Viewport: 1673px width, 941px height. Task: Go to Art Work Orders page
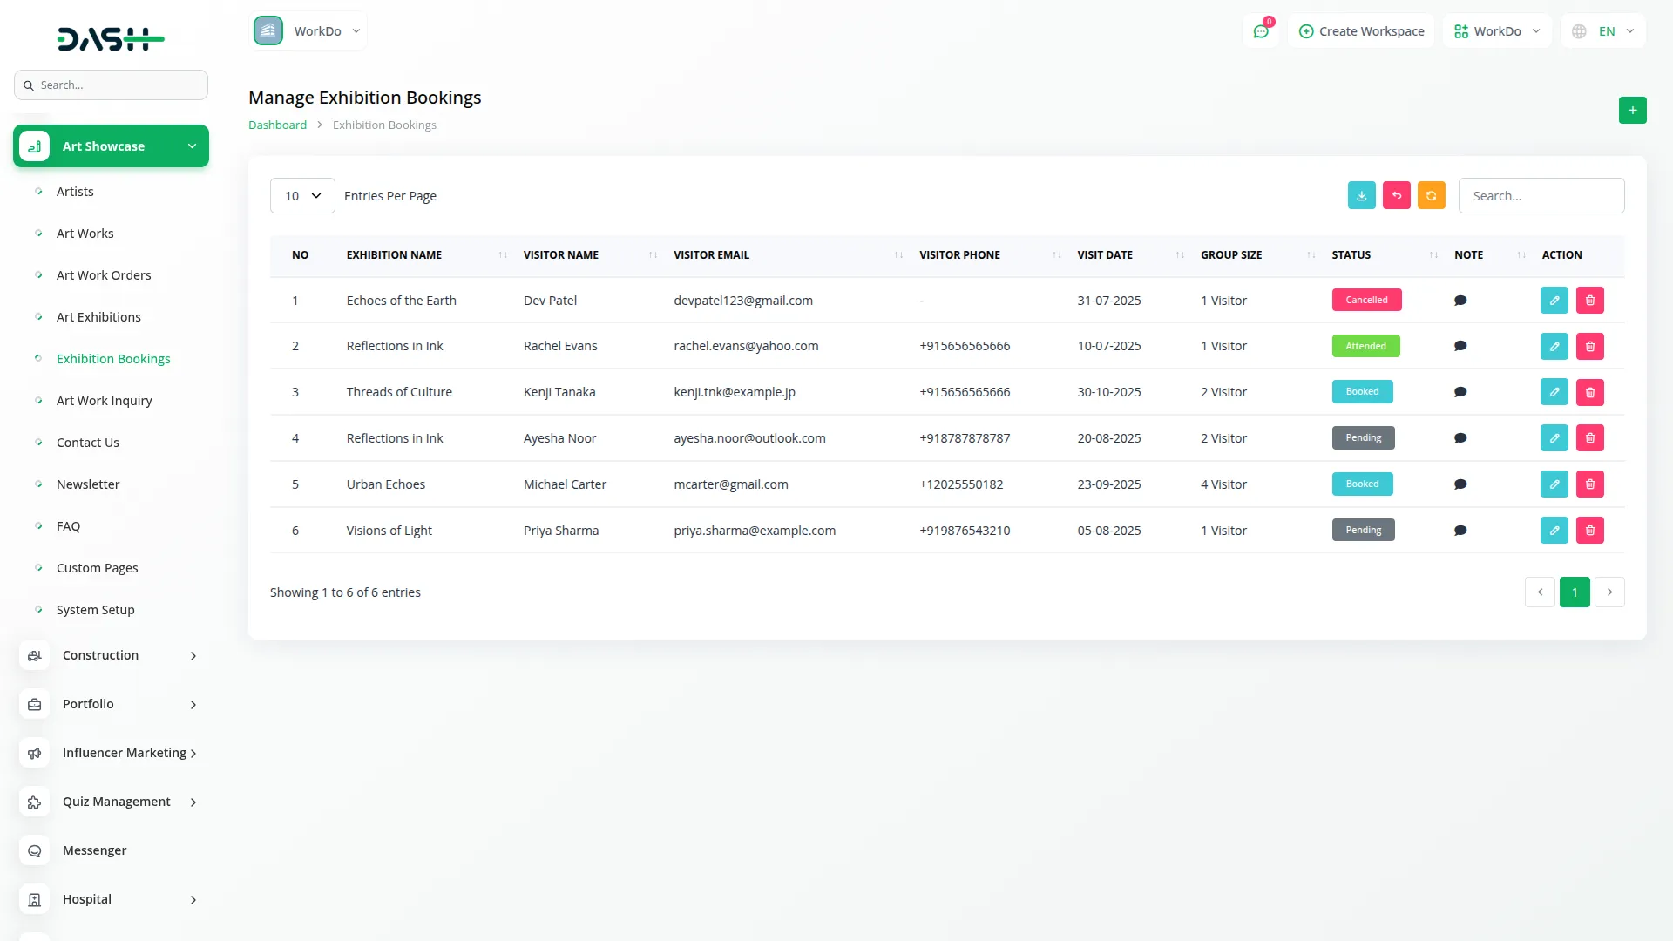[x=104, y=275]
